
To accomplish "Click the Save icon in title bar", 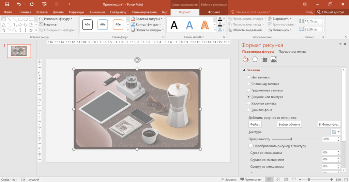I will click(x=7, y=4).
